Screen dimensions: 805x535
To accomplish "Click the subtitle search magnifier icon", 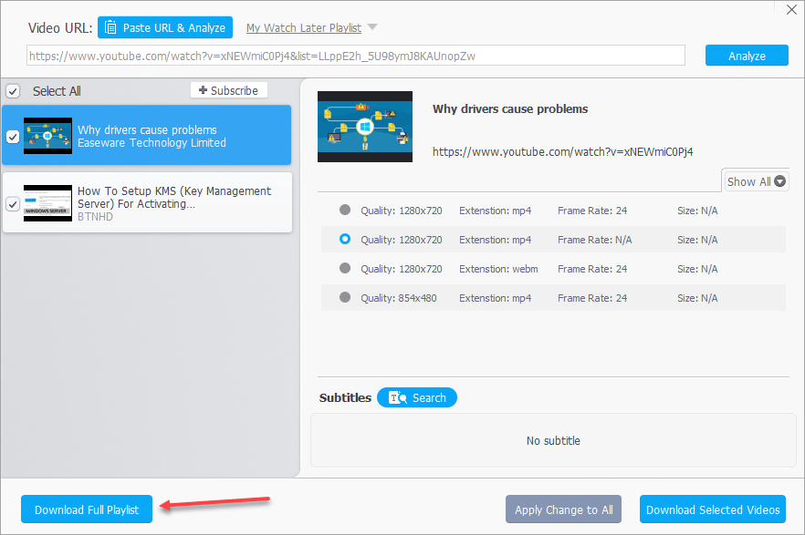I will (397, 397).
